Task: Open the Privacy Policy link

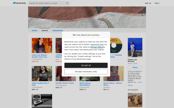Action: (97, 47)
